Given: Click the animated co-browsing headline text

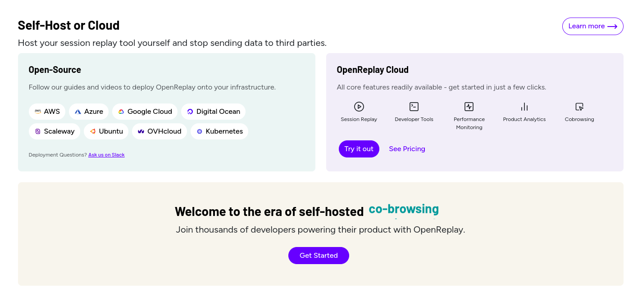Looking at the screenshot, I should pos(404,209).
